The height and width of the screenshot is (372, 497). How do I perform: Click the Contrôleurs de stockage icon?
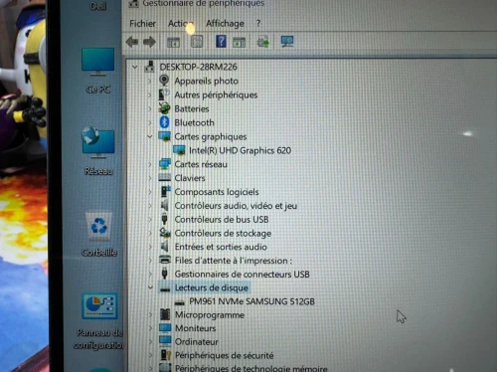(165, 233)
